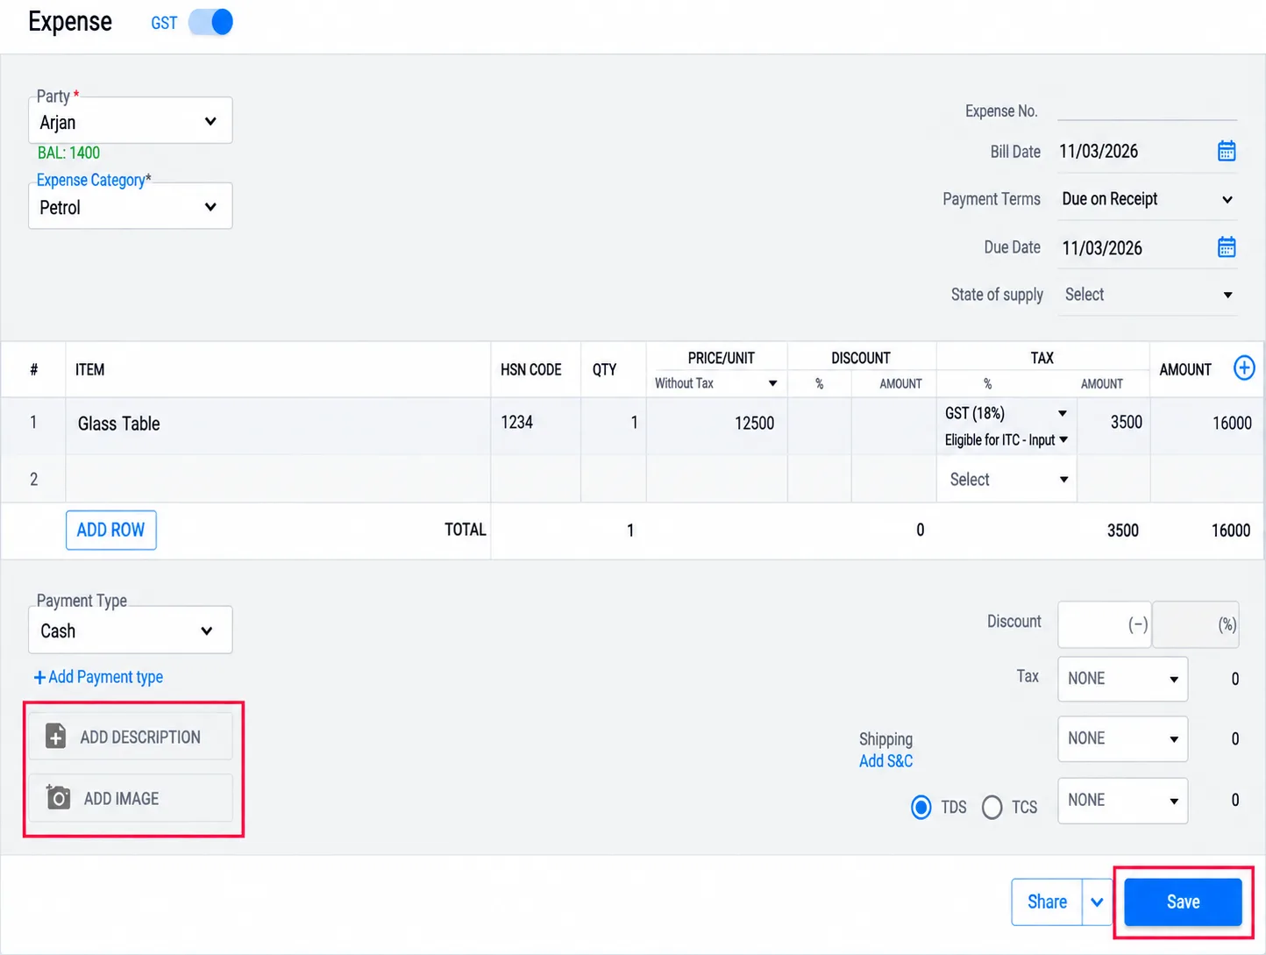Open the Shipping NONE dropdown

pos(1122,738)
